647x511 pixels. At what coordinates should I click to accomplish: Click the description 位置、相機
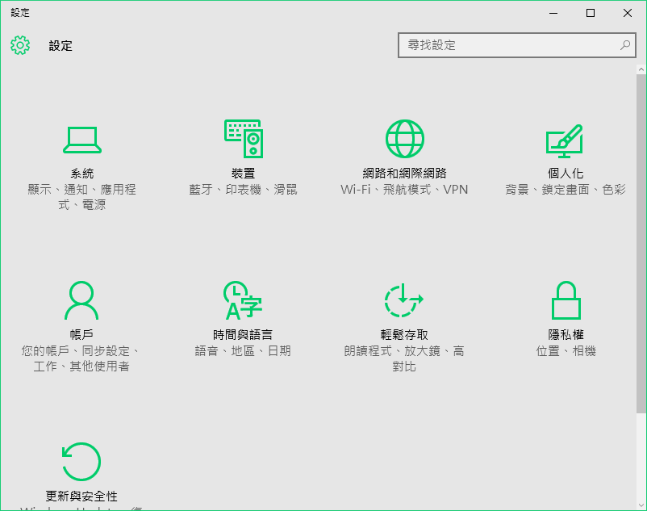coord(566,351)
